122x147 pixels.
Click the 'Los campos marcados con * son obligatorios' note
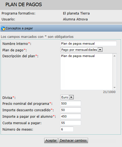[37, 37]
